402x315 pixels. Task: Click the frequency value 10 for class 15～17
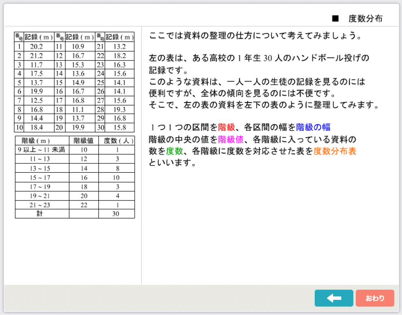coord(116,177)
